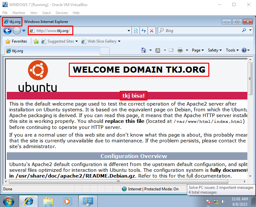Click the blue Help question mark icon
This screenshot has height=207, width=256.
(244, 50)
